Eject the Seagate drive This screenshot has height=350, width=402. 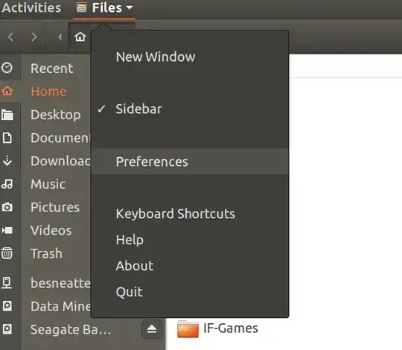coord(152,328)
